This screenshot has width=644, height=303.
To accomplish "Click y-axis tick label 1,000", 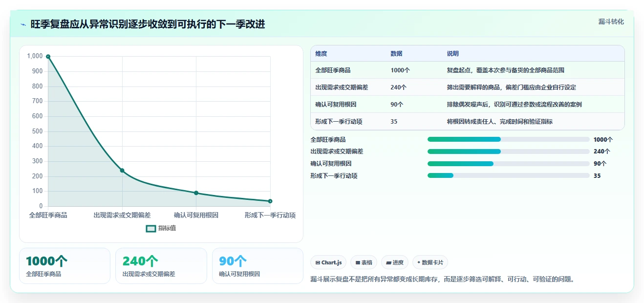I will (x=35, y=56).
